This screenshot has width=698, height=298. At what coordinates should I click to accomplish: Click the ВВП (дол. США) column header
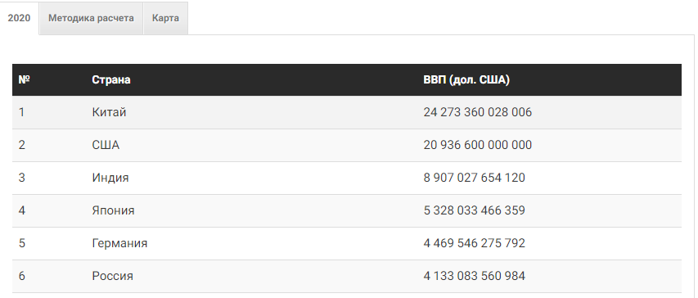click(466, 79)
